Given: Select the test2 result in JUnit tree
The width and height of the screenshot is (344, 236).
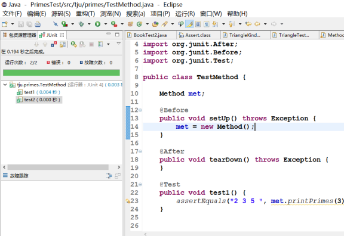Looking at the screenshot, I should pos(39,100).
